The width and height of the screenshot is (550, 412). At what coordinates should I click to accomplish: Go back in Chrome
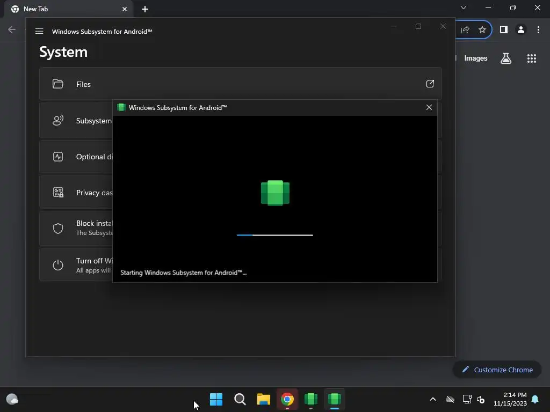point(12,30)
